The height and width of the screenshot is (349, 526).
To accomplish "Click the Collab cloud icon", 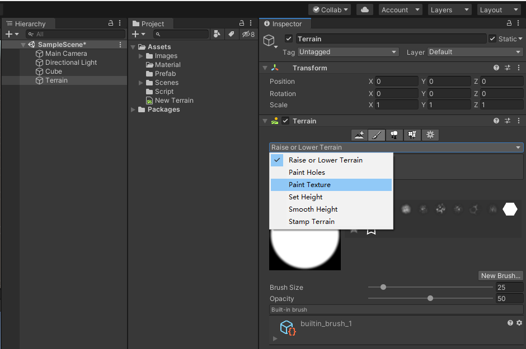I will coord(365,9).
